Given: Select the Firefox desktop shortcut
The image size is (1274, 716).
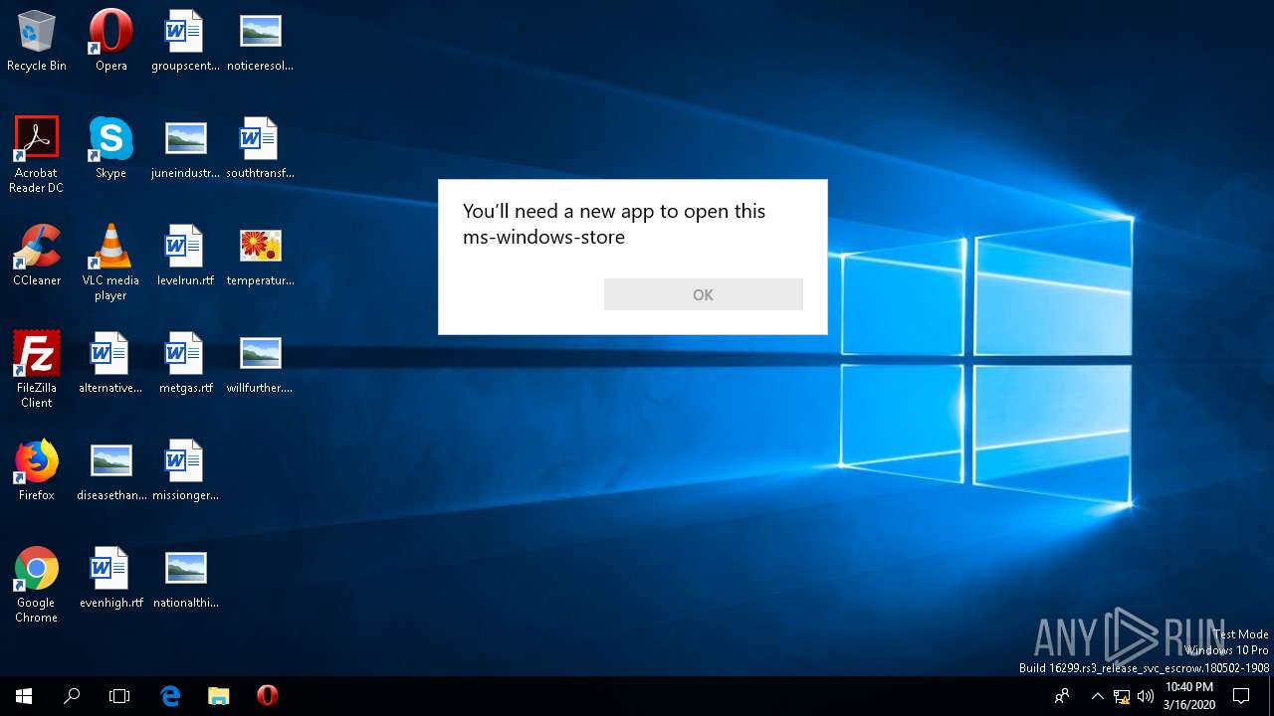Looking at the screenshot, I should point(37,470).
